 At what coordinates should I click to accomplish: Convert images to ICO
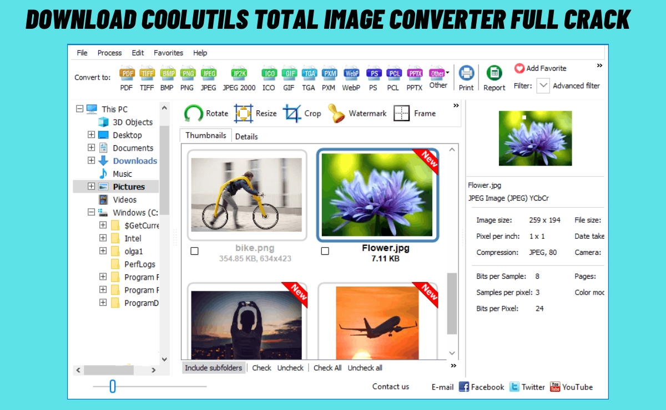click(x=269, y=79)
